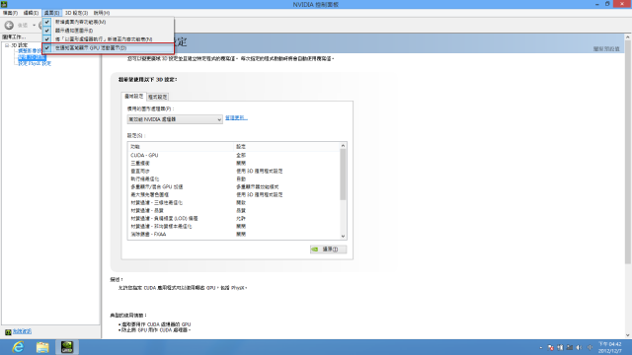
Task: Click settings list scrollbar down arrow
Action: pos(343,237)
